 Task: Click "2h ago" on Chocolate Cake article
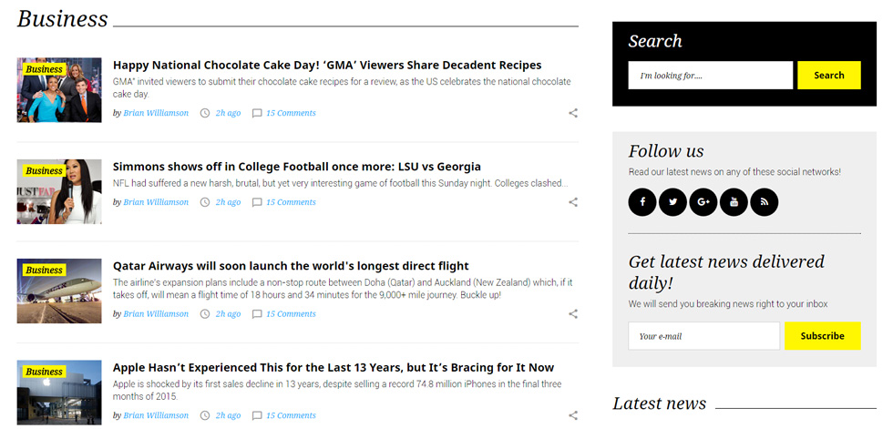click(228, 113)
